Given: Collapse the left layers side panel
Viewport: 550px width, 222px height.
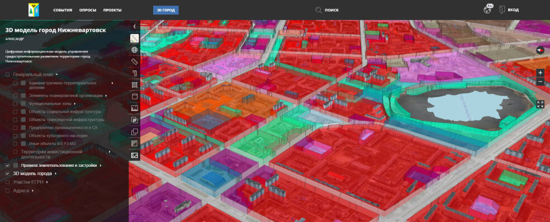Looking at the screenshot, I should pos(134,26).
